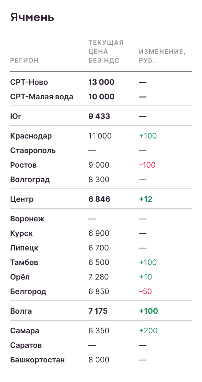Click the Юг region group row
Viewport: 202px width, 382px height.
point(16,116)
